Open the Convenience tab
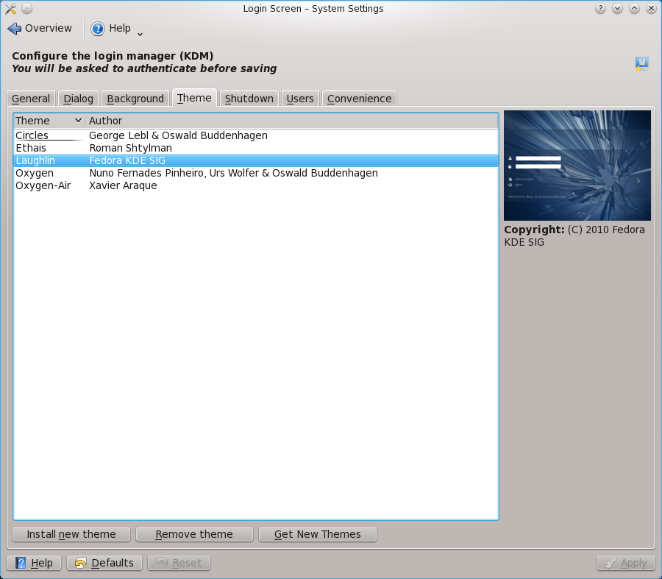This screenshot has height=579, width=662. (359, 99)
